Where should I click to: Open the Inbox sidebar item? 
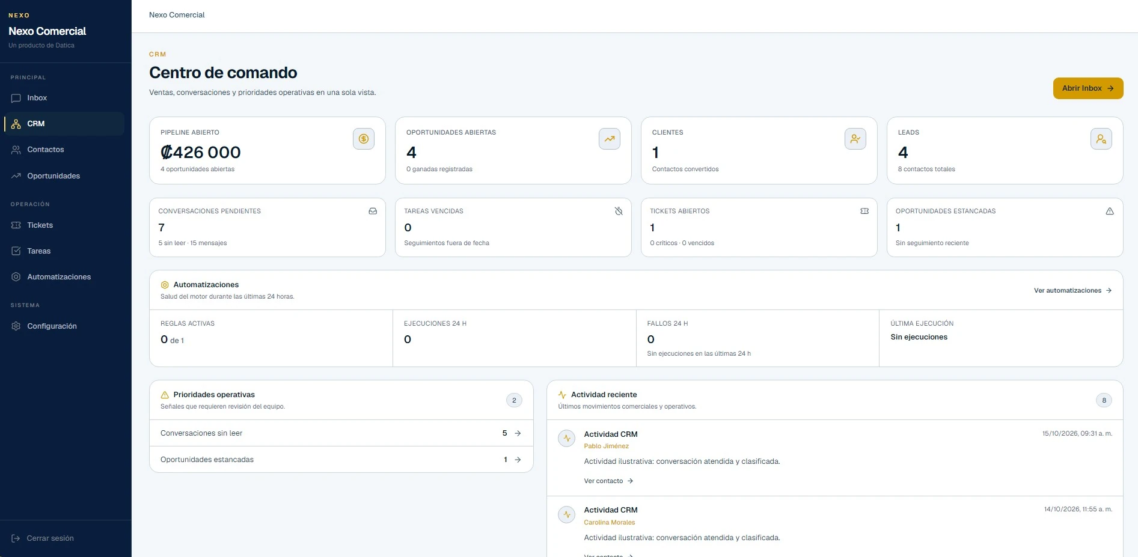pyautogui.click(x=64, y=98)
